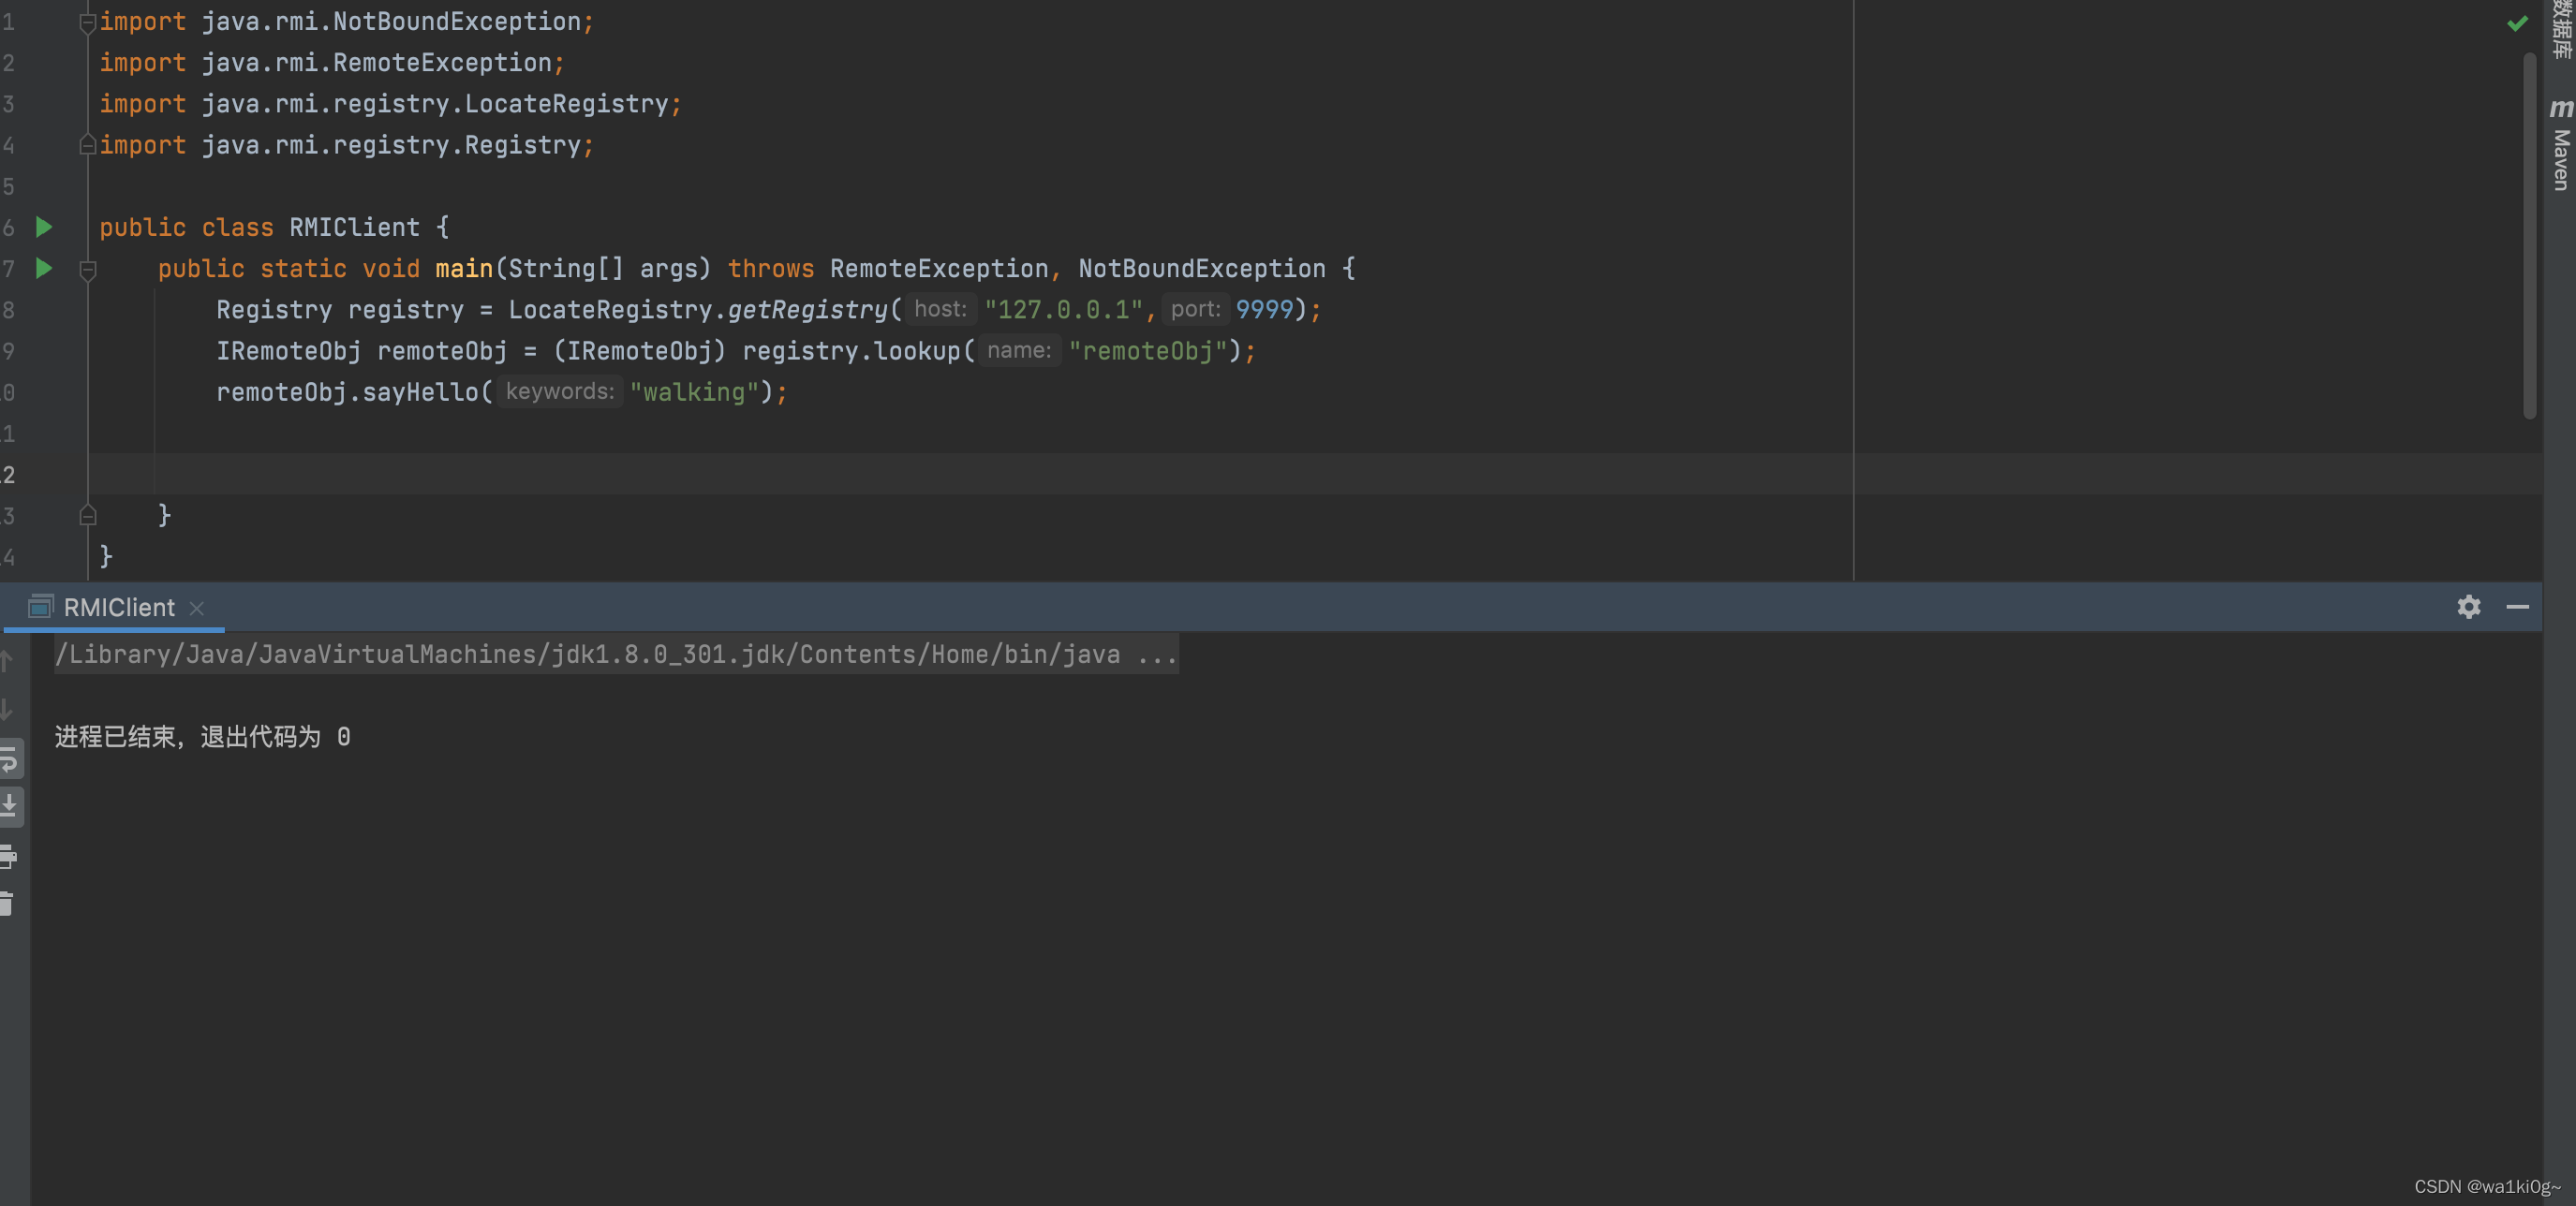The image size is (2576, 1206).
Task: Run the main method via gutter arrow
Action: click(44, 268)
